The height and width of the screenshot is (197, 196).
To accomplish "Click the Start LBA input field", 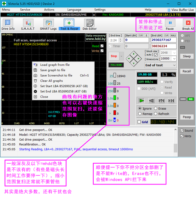I will (x=137, y=40).
